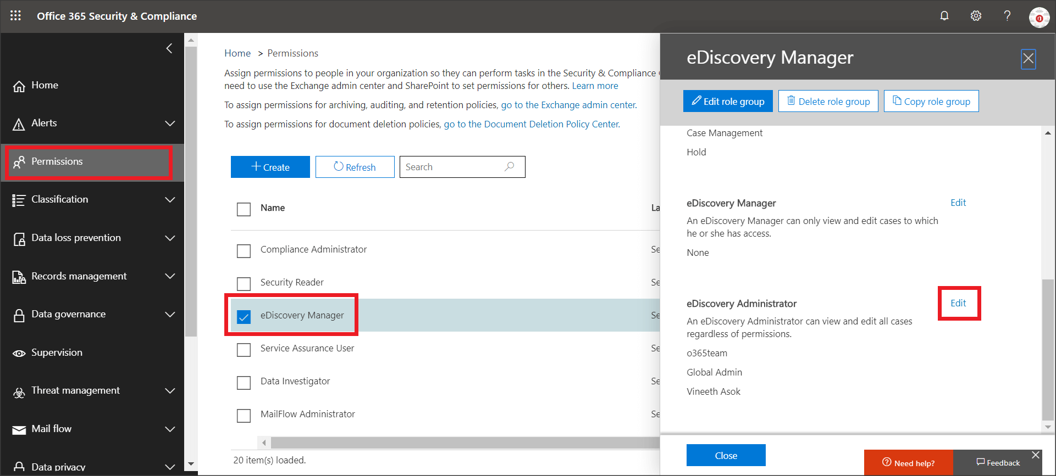Open Home in the sidebar
The height and width of the screenshot is (476, 1056).
[45, 85]
